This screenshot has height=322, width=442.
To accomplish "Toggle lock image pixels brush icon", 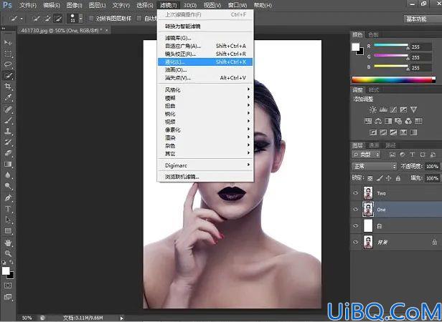I will pyautogui.click(x=380, y=178).
